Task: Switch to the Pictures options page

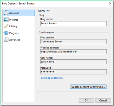Action: click(14, 20)
